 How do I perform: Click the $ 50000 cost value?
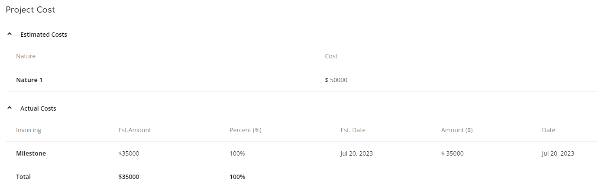[x=336, y=80]
